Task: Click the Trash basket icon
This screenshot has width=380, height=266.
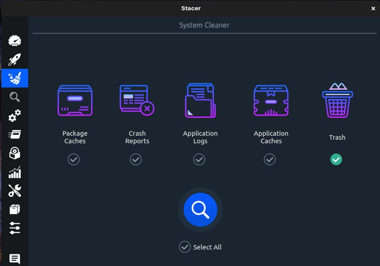Action: tap(337, 100)
